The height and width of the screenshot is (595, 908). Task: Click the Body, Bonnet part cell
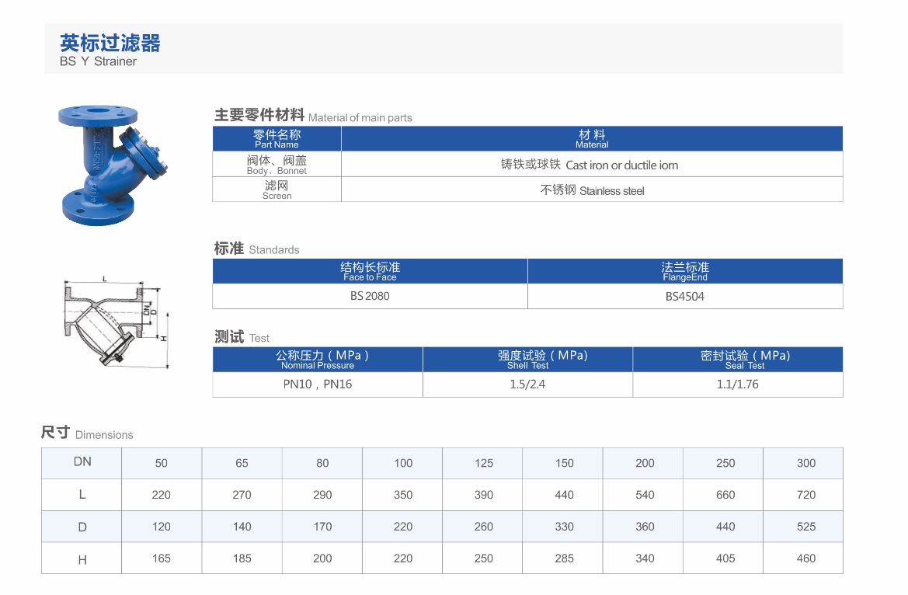point(277,164)
